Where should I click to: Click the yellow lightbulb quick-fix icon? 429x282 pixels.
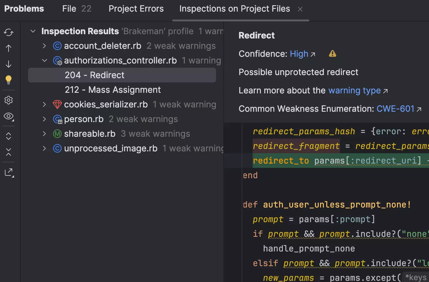coord(9,80)
